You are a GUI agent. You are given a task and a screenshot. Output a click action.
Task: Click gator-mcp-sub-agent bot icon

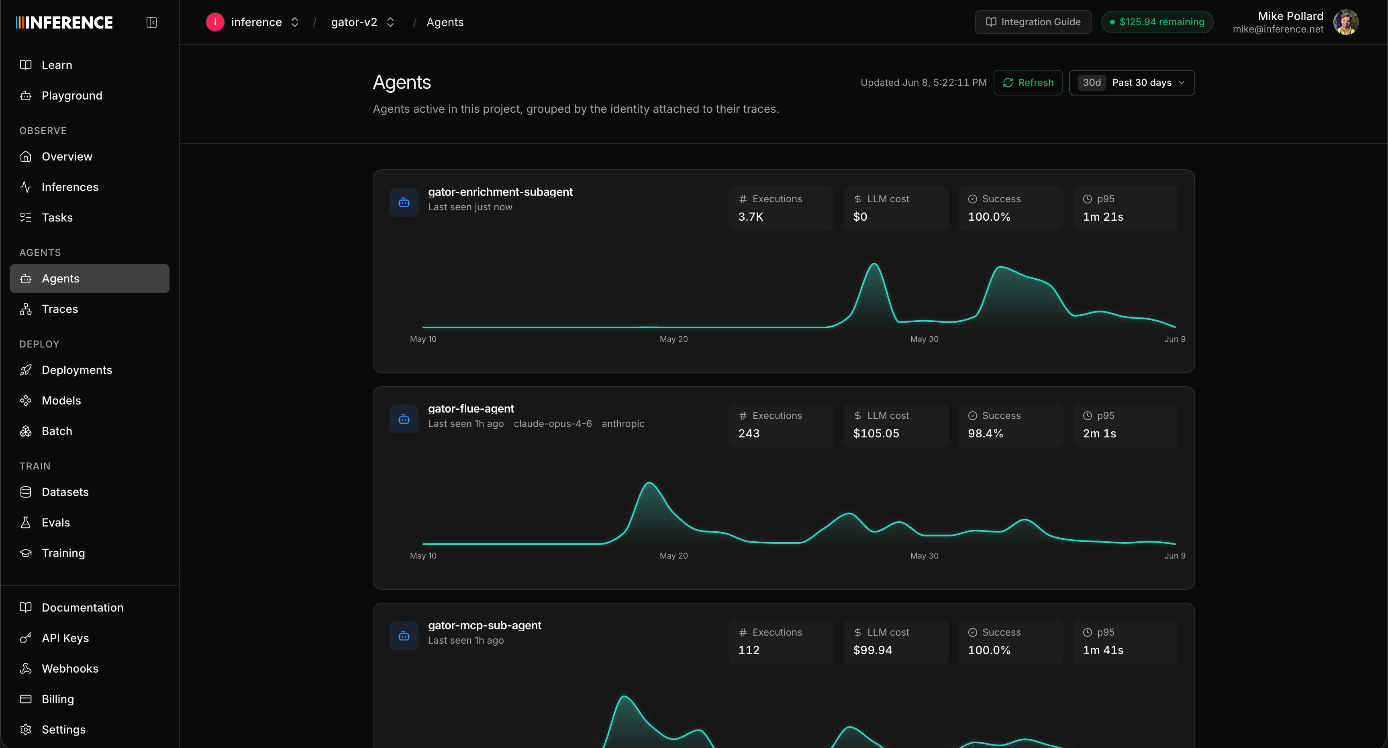pos(404,636)
